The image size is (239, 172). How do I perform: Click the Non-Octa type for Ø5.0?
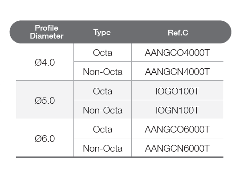[102, 110]
